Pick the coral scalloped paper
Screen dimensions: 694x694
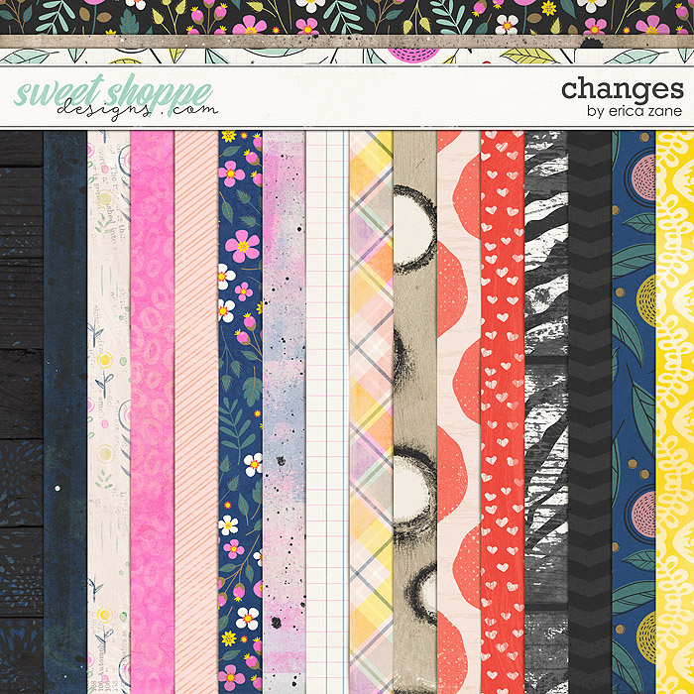(x=459, y=412)
